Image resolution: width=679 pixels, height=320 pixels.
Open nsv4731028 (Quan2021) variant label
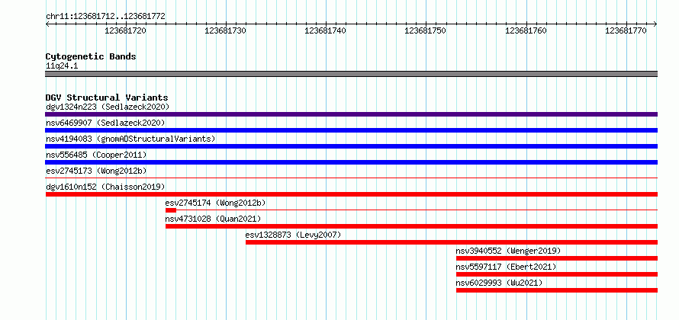[x=213, y=219]
